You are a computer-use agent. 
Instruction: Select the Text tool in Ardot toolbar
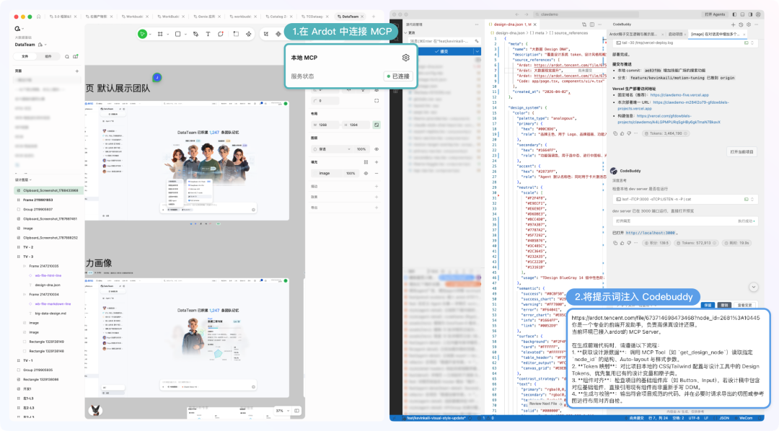(x=208, y=34)
